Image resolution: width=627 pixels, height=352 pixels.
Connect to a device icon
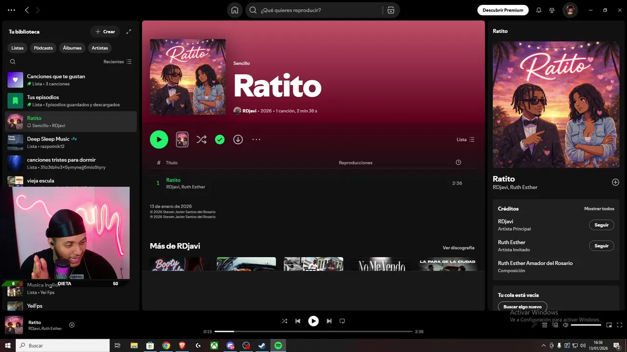[x=555, y=325]
